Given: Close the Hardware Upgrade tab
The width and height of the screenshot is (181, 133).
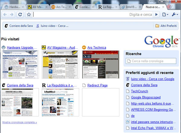Looking at the screenshot, I should 23,7.
